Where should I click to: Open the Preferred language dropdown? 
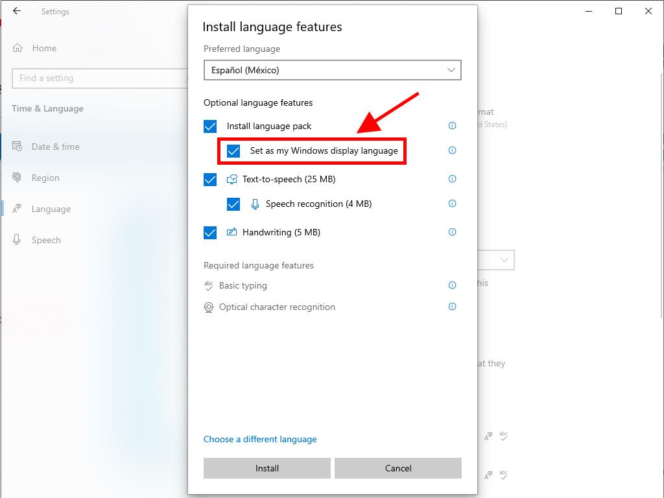[332, 70]
